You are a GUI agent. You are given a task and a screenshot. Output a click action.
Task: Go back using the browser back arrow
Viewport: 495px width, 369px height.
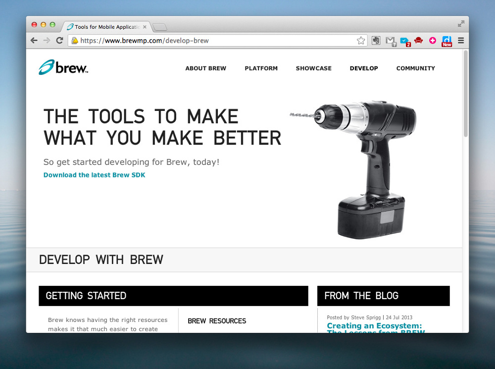click(x=34, y=41)
